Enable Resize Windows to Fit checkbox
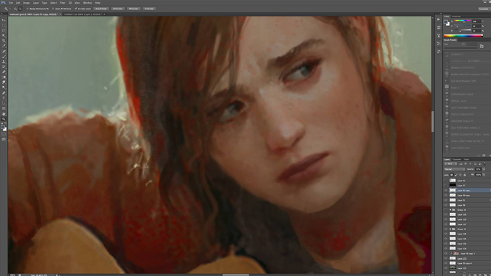The height and width of the screenshot is (276, 491). (27, 9)
